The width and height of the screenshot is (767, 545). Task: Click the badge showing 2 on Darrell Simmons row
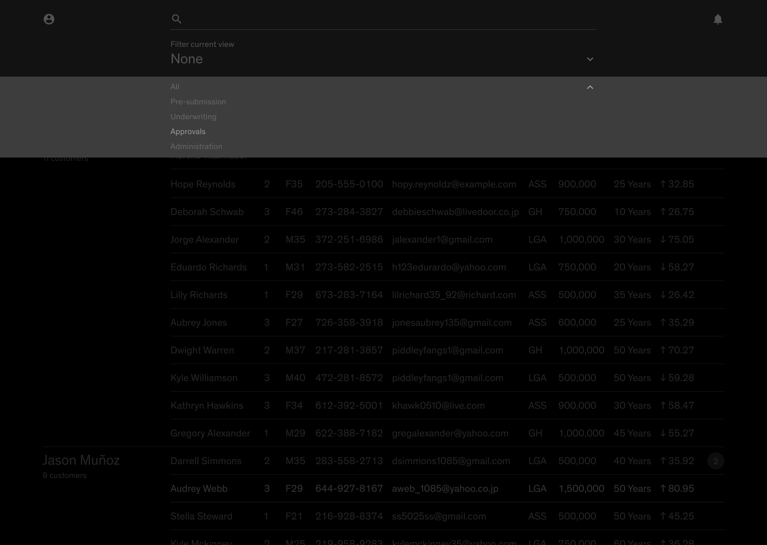[x=716, y=461]
